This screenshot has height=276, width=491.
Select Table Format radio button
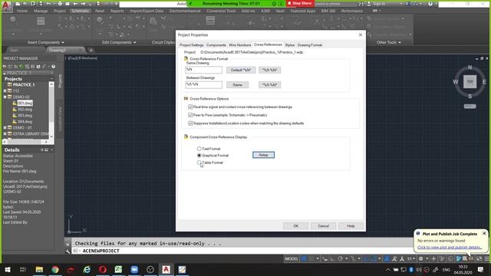[x=199, y=163]
